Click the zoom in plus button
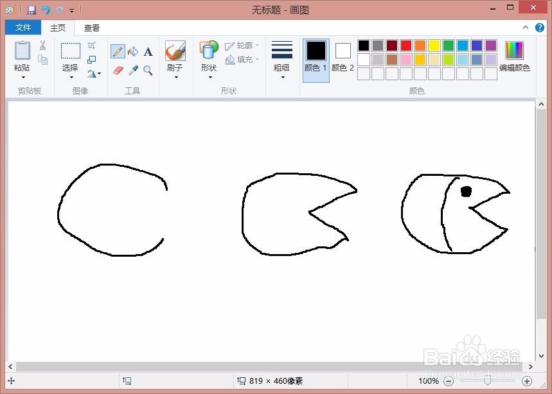The height and width of the screenshot is (394, 552). pos(527,381)
